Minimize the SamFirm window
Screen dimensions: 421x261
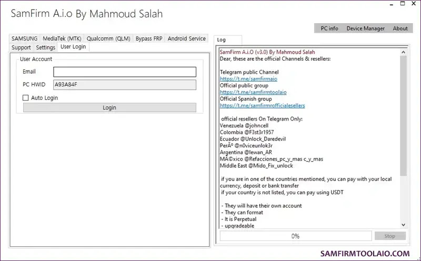[392, 4]
